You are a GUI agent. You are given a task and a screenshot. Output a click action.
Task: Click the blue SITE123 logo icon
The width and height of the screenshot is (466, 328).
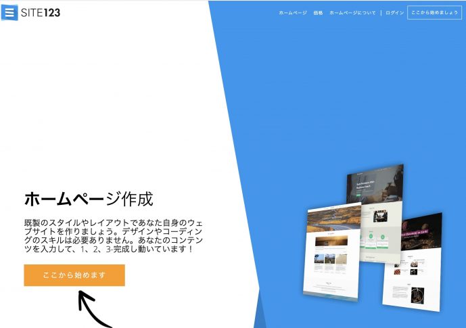click(x=9, y=12)
